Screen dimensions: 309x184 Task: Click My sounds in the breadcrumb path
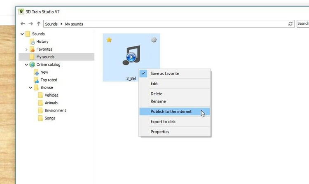tap(74, 24)
